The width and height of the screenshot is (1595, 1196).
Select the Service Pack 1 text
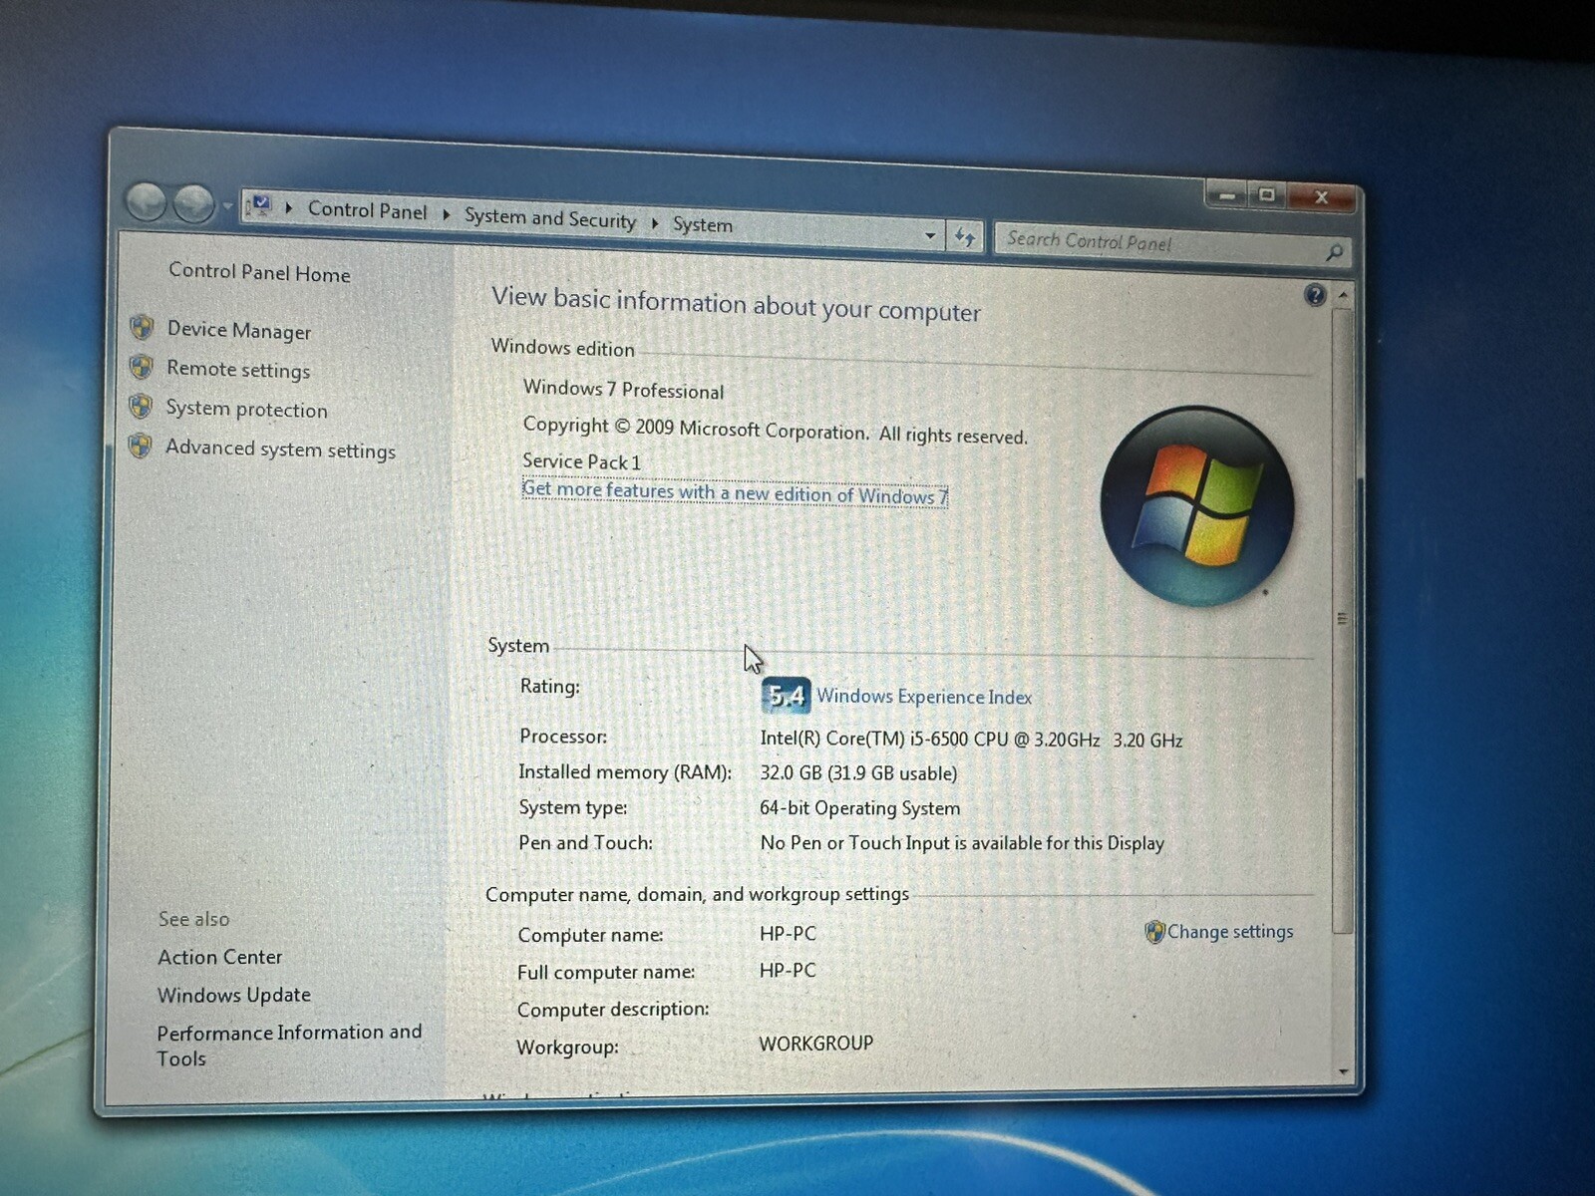pos(581,461)
